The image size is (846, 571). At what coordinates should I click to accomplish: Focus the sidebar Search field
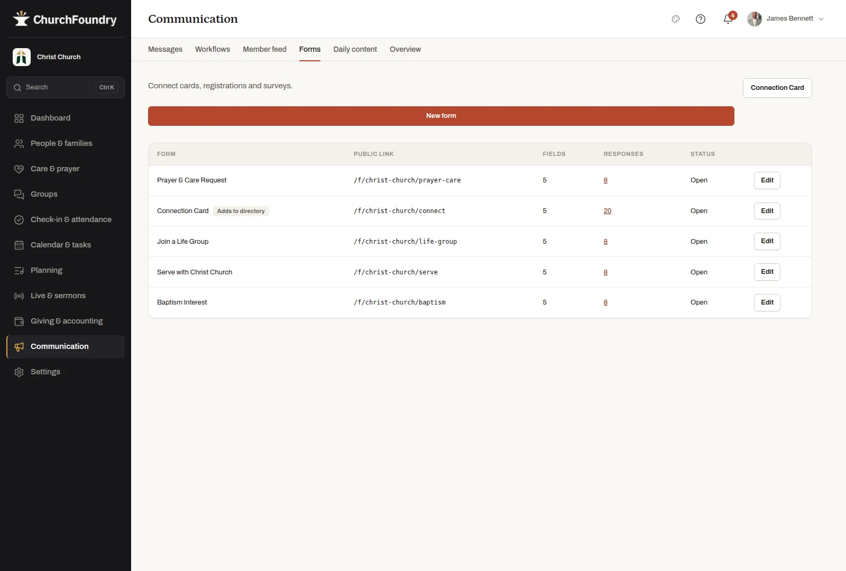click(66, 88)
